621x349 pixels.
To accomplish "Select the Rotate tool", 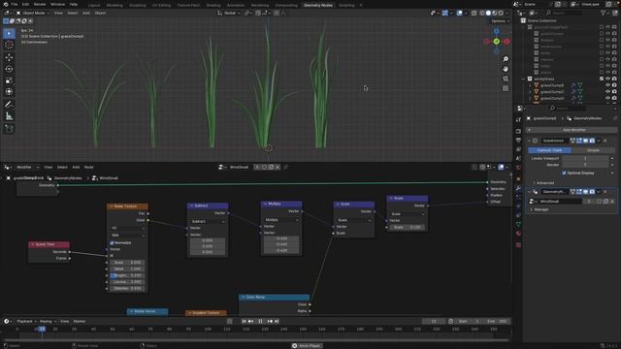I will point(9,69).
